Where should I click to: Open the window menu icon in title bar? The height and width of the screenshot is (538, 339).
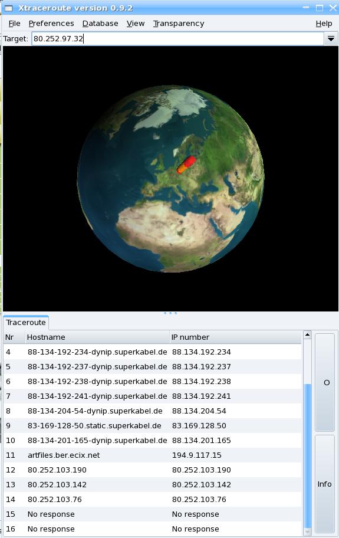point(9,8)
